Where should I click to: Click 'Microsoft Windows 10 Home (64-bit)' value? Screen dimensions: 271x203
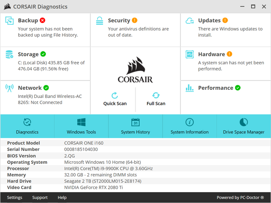point(102,162)
